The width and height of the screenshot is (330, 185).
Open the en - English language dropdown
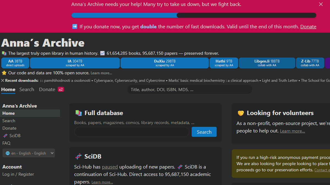(x=29, y=153)
